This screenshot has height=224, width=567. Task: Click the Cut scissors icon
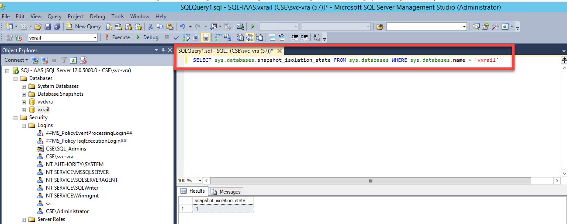coord(151,27)
